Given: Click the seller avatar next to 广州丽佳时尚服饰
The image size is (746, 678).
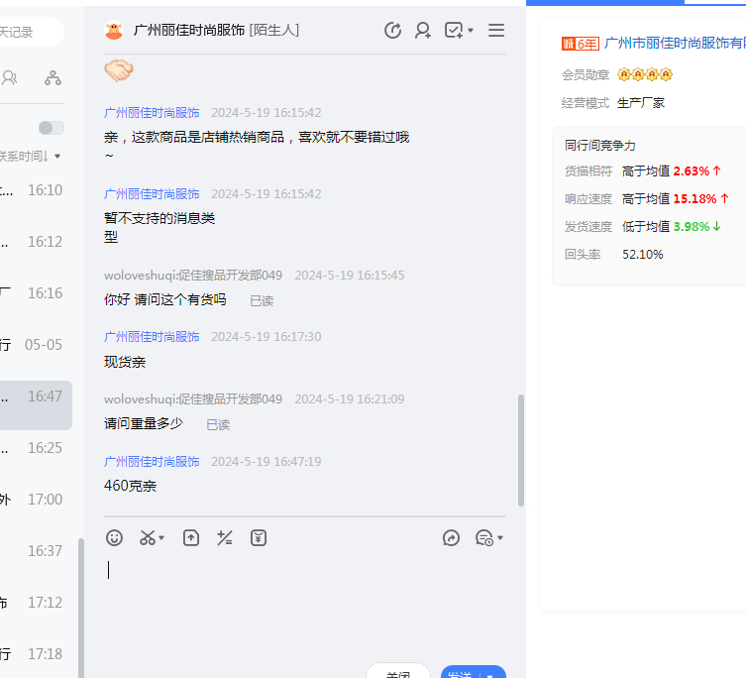Looking at the screenshot, I should click(x=114, y=31).
